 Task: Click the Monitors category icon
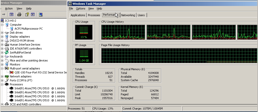point(7,64)
